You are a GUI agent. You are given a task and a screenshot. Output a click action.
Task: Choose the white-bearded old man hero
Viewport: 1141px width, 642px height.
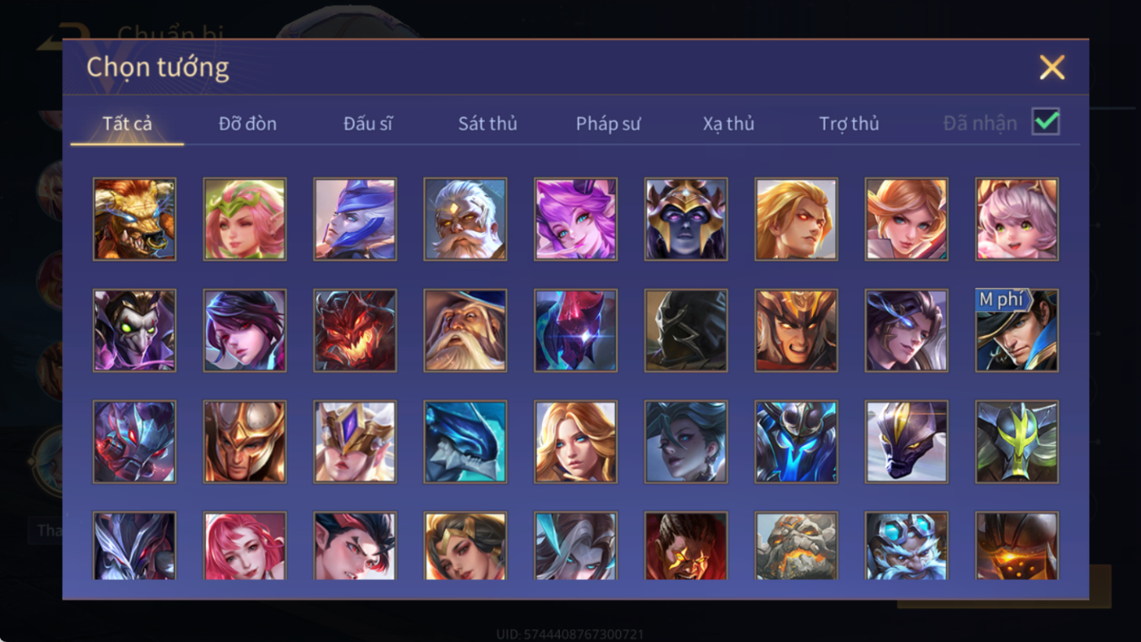465,219
